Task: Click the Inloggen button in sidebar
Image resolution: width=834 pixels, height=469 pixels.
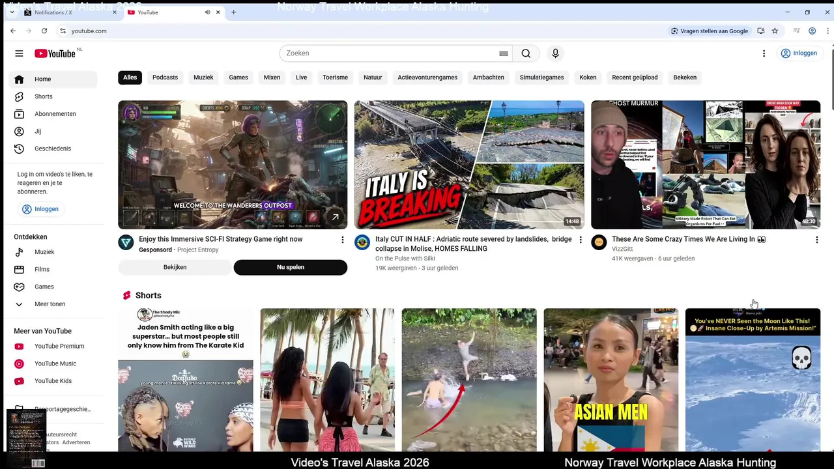Action: click(40, 209)
